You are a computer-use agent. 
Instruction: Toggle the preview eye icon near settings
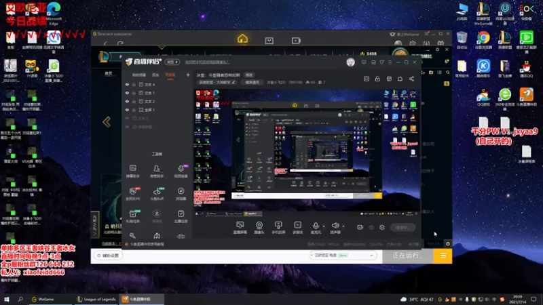click(x=371, y=227)
